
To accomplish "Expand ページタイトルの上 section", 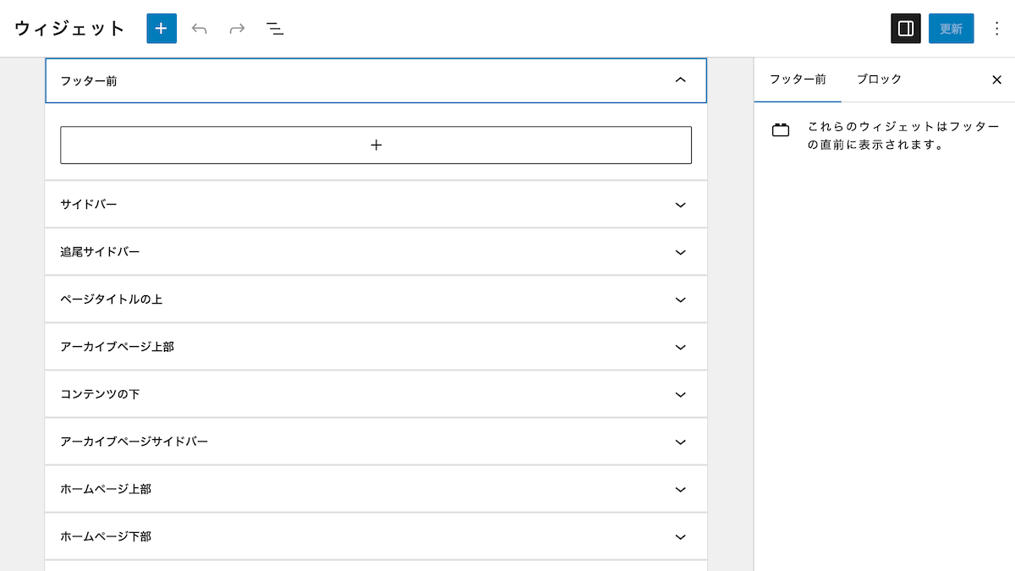I will (679, 299).
